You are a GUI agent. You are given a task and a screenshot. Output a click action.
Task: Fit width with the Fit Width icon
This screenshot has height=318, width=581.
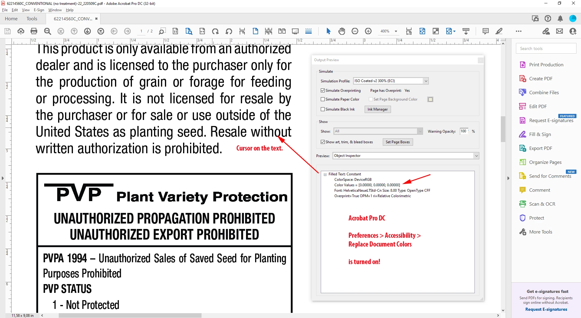tap(202, 31)
